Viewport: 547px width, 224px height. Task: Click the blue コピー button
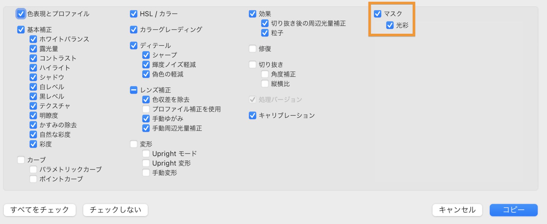[513, 210]
